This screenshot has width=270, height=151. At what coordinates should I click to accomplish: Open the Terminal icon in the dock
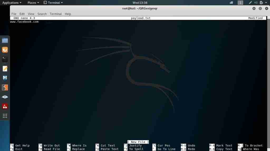coord(5,59)
